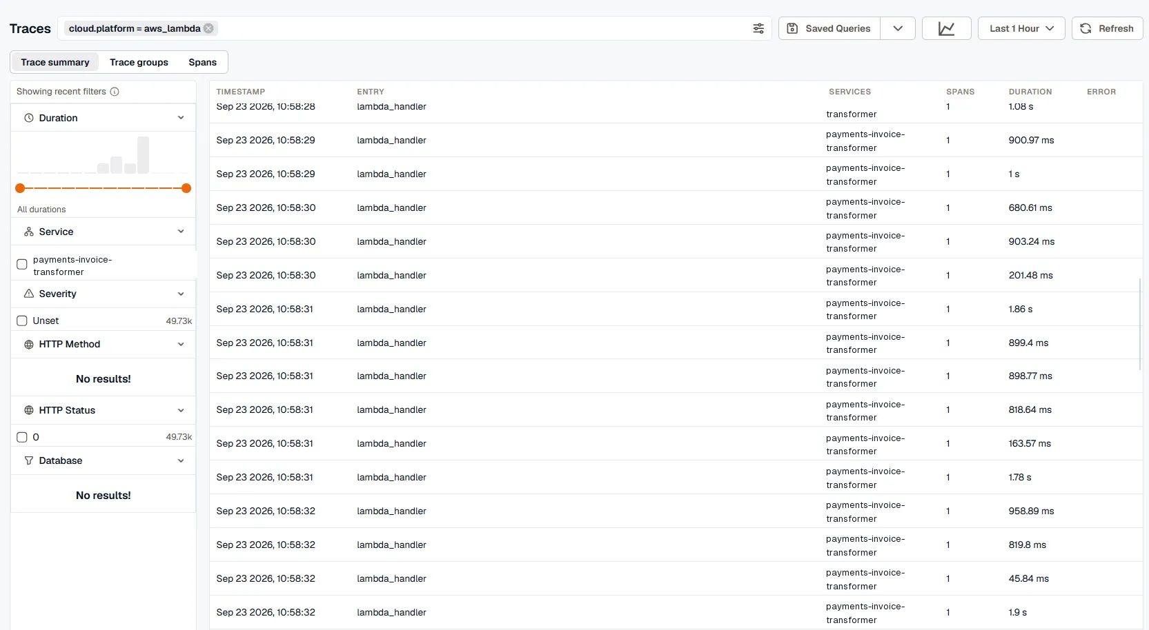Show info about recent filters icon
This screenshot has width=1149, height=630.
(115, 92)
